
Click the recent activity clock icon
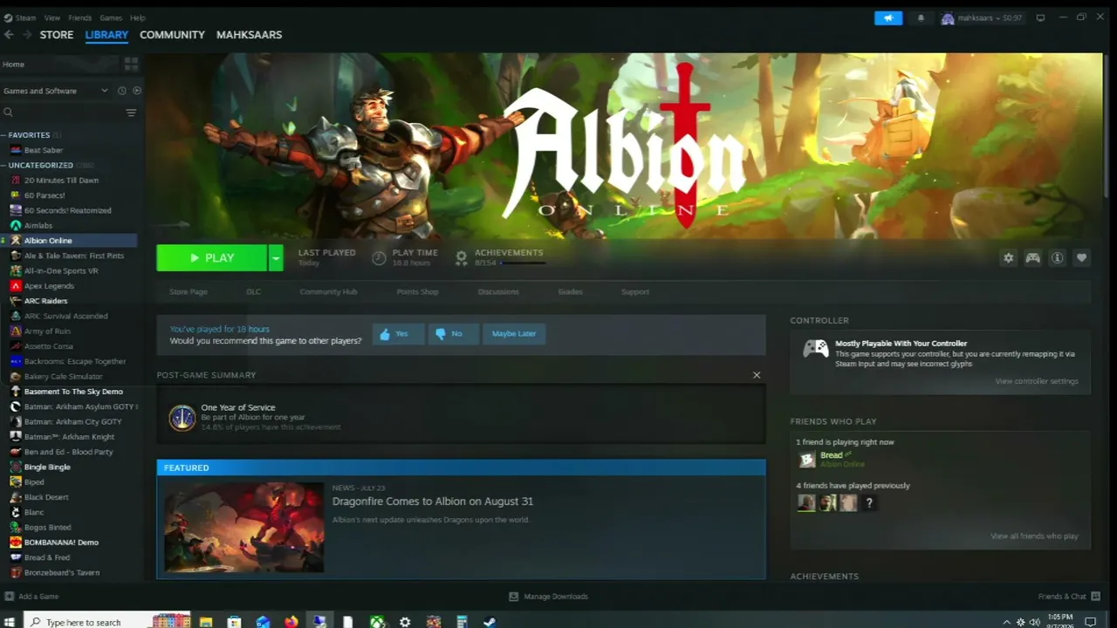point(121,91)
